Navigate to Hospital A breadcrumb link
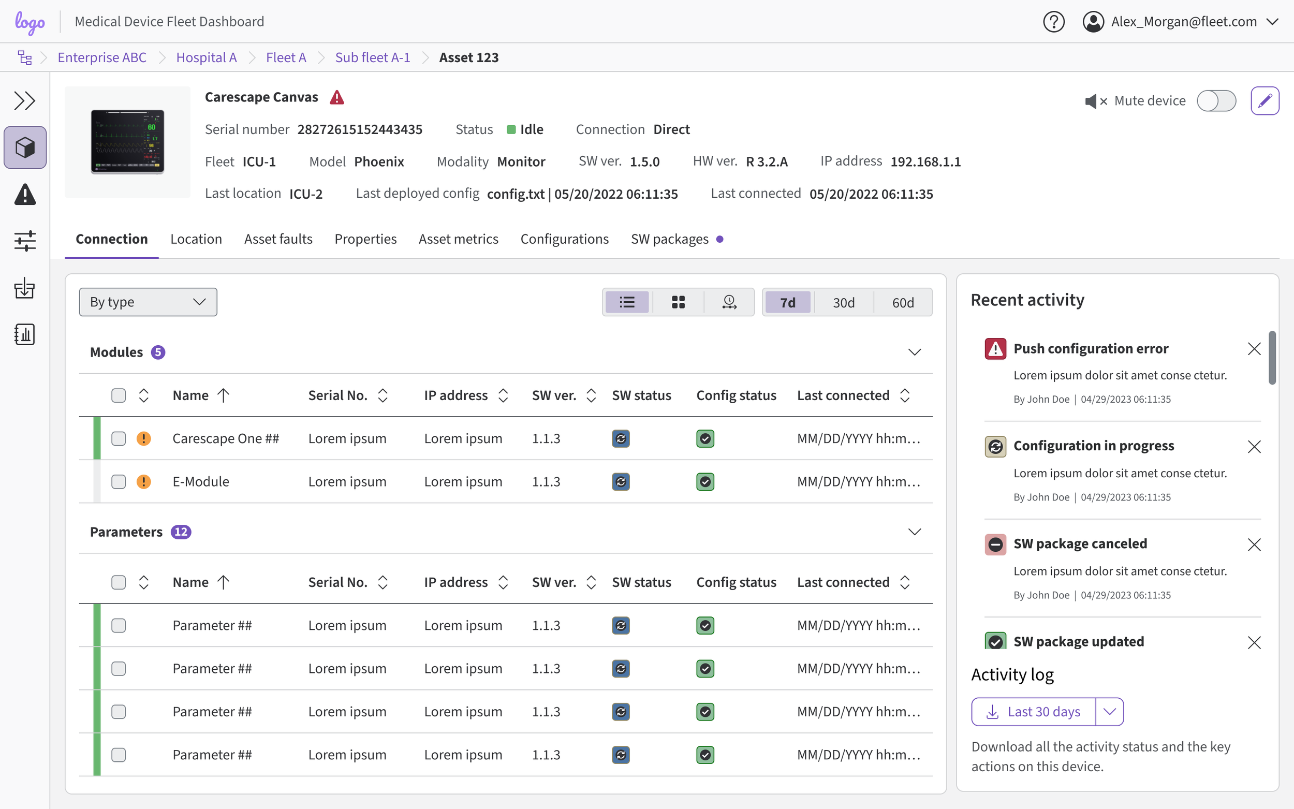The image size is (1294, 809). (x=206, y=57)
